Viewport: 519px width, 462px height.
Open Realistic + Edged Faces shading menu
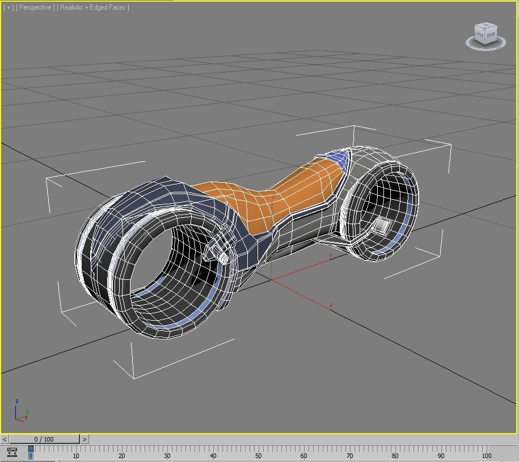(93, 7)
